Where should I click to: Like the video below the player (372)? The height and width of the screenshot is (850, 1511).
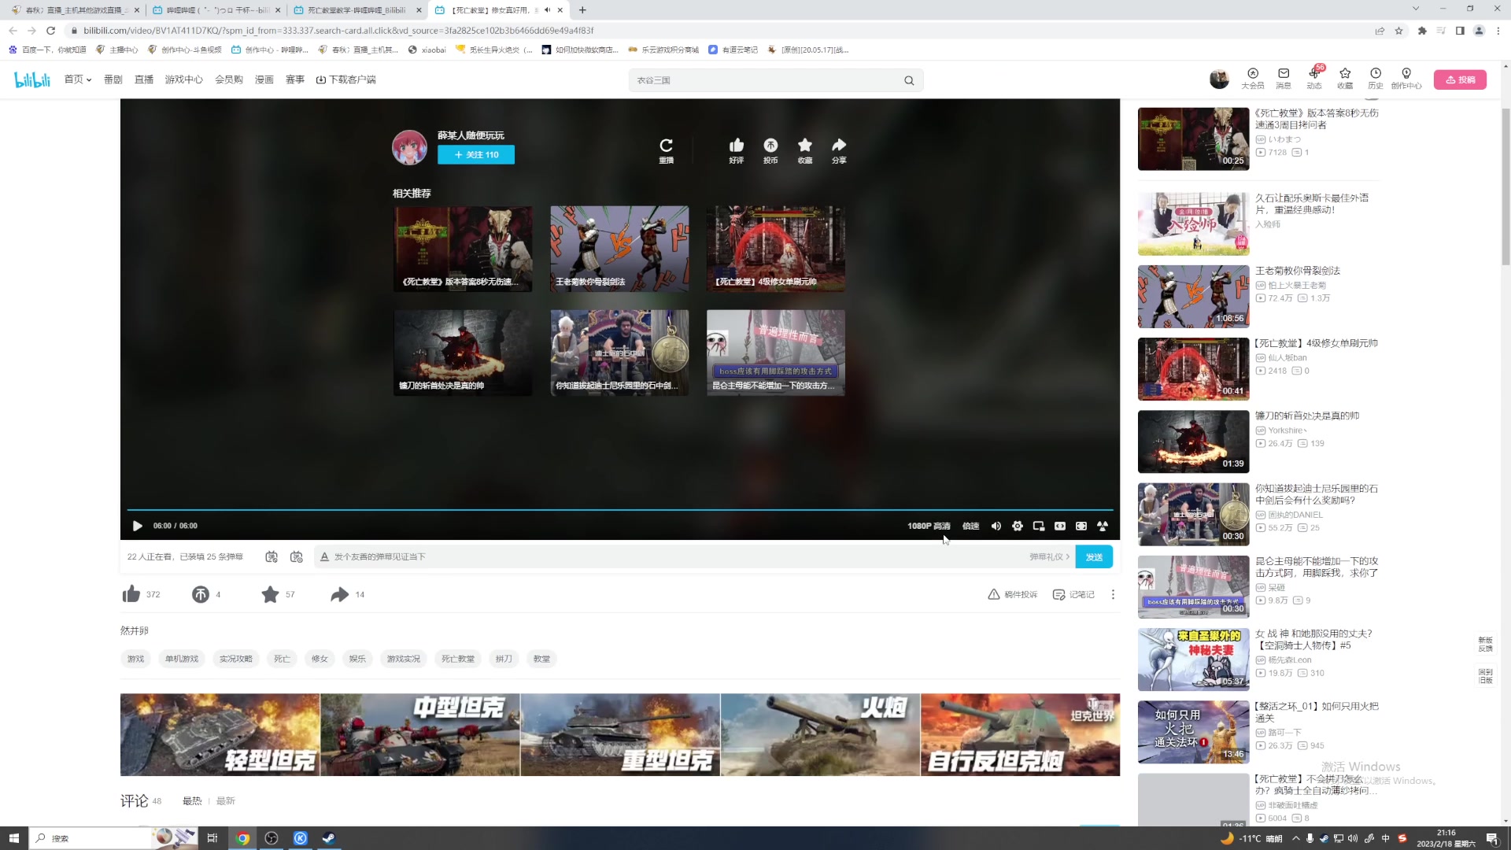pos(131,594)
